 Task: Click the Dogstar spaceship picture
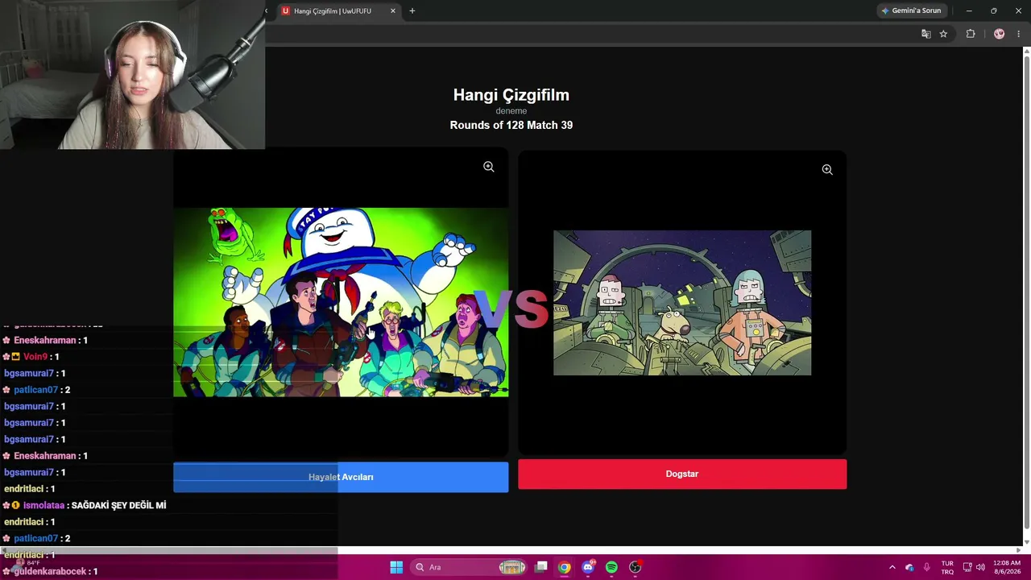pyautogui.click(x=682, y=303)
